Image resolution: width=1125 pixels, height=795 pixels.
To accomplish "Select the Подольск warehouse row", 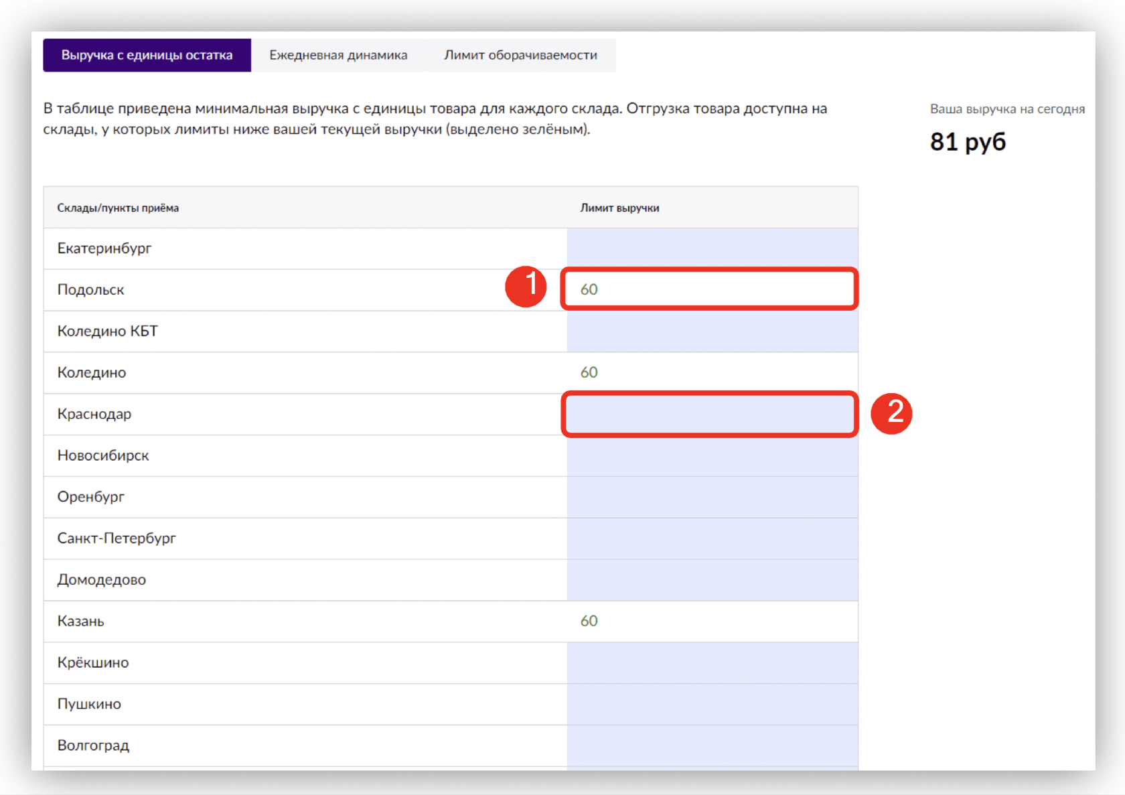I will coord(451,290).
